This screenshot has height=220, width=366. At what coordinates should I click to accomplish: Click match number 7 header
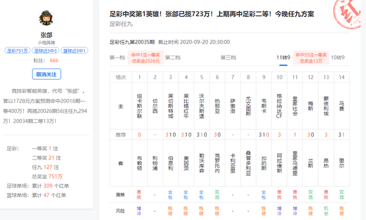pyautogui.click(x=233, y=77)
